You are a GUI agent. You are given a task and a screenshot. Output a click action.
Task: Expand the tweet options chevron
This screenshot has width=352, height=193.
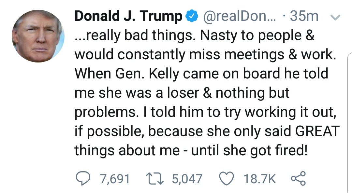coord(336,17)
